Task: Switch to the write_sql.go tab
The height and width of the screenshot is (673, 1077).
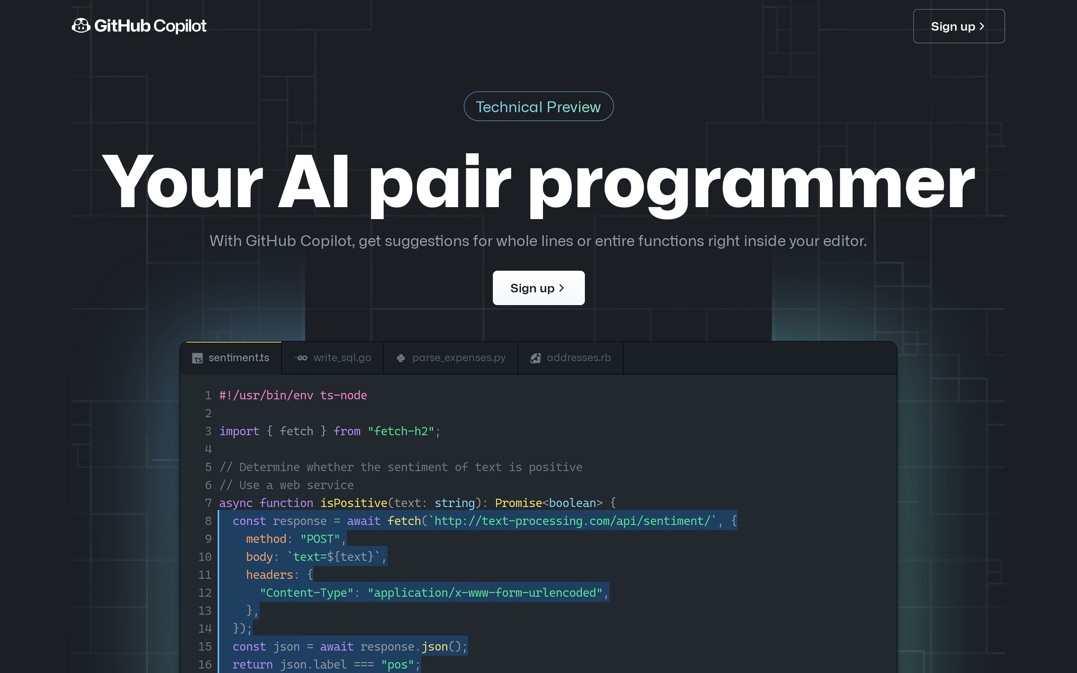Action: [342, 358]
